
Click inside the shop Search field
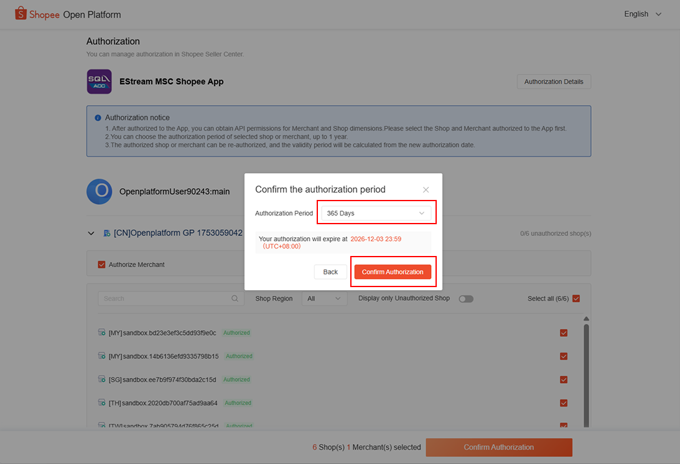coord(168,298)
